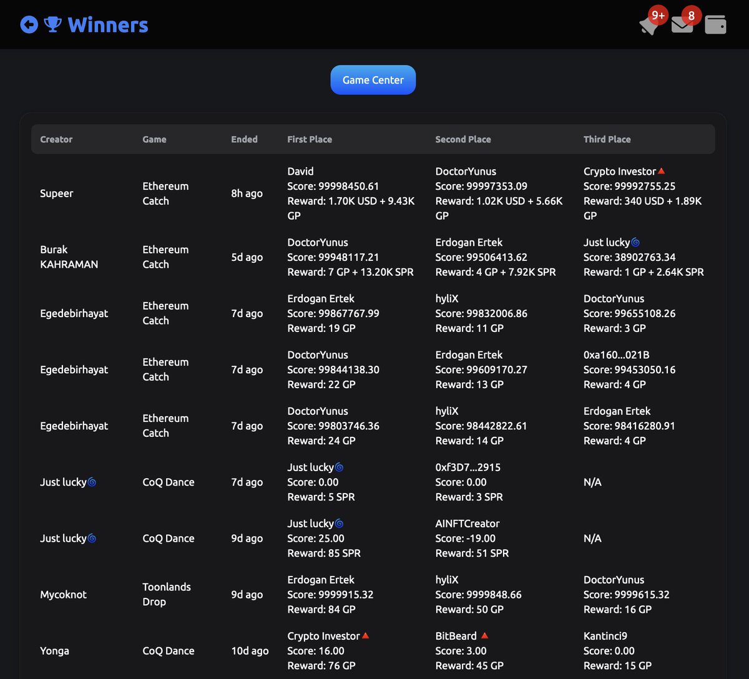Click Reward: 19 GP
Screen dimensions: 749x679
321,328
